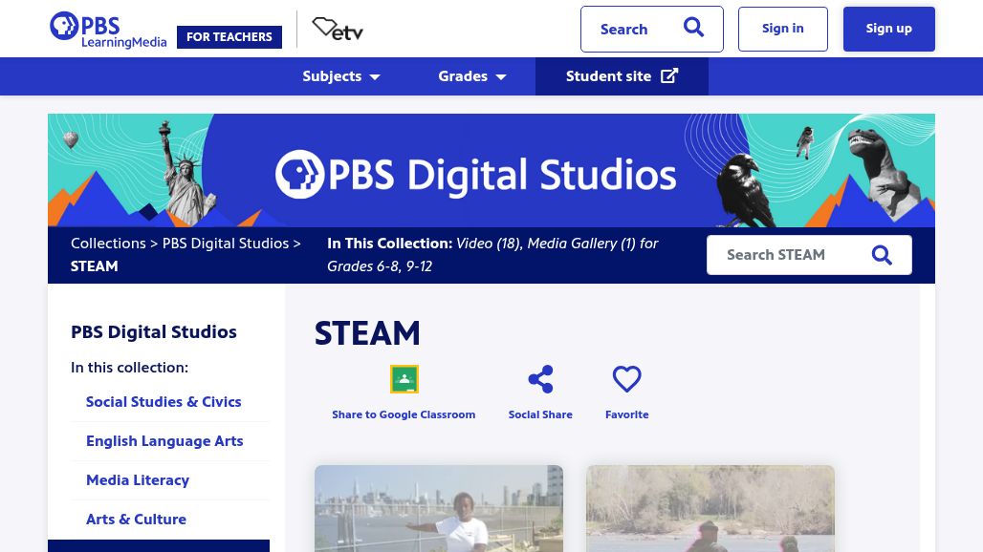
Task: Open the ETV station logo
Action: point(338,30)
